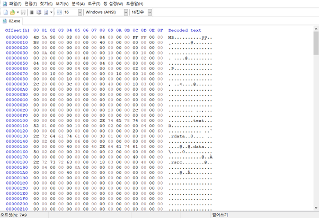Select byte 52 in row 00000110
The image size is (319, 218).
[x=36, y=126]
